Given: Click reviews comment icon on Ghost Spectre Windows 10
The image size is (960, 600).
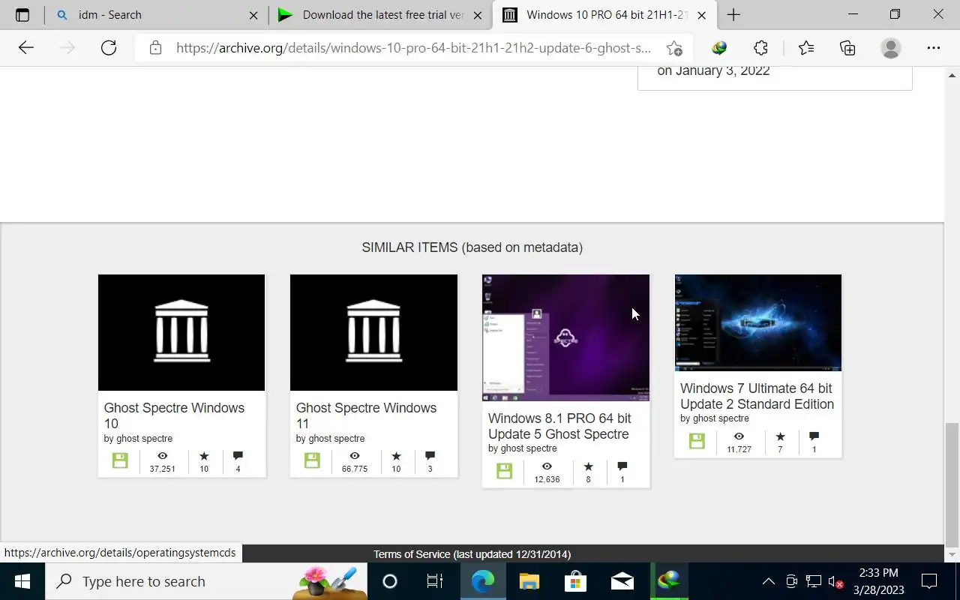Looking at the screenshot, I should (x=238, y=456).
